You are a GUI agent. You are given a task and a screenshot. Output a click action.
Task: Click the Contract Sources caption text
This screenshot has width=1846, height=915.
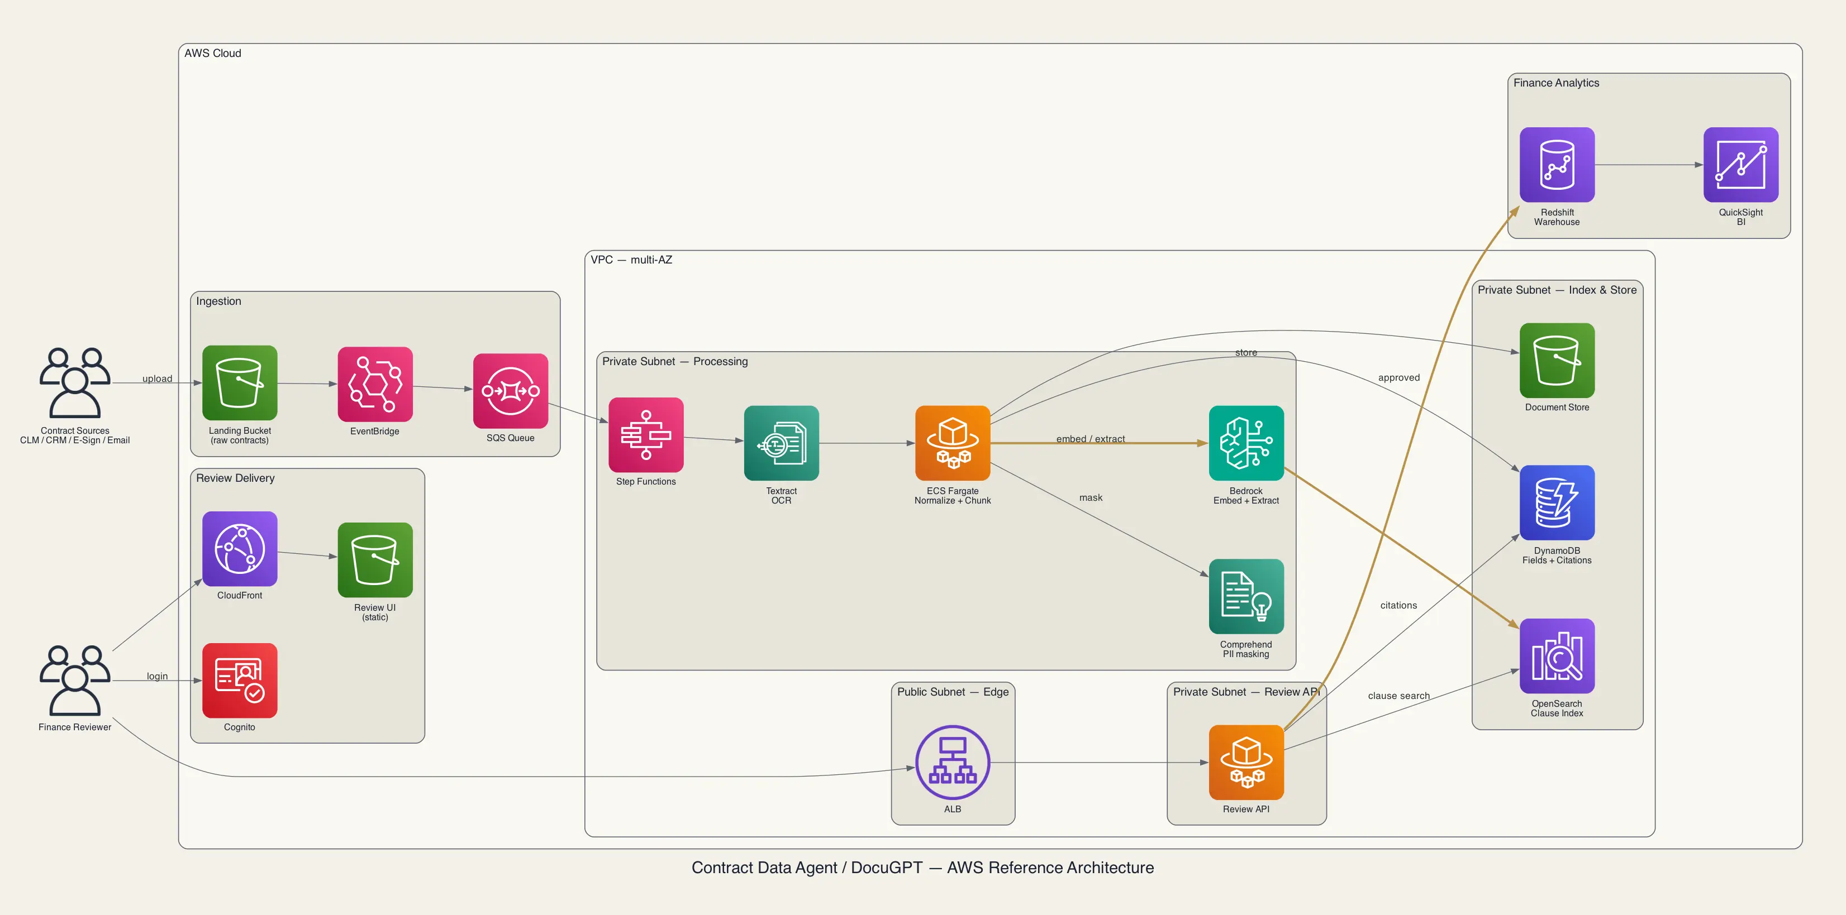point(75,435)
